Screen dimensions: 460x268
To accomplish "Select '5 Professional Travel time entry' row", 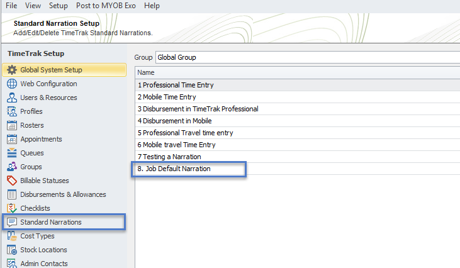I will 298,133.
